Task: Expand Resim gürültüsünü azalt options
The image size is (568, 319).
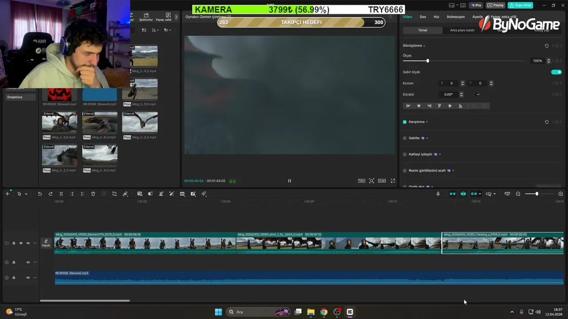Action: (x=453, y=171)
